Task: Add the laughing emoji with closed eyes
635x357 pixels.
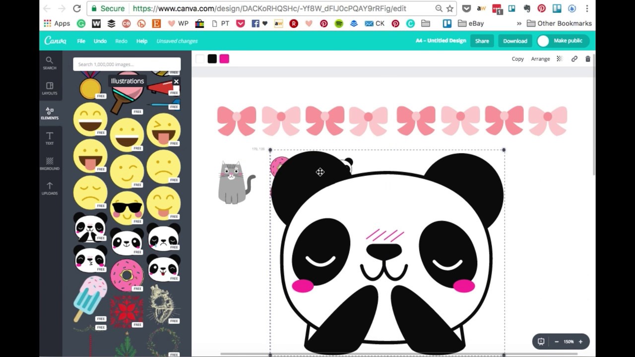Action: coord(90,119)
